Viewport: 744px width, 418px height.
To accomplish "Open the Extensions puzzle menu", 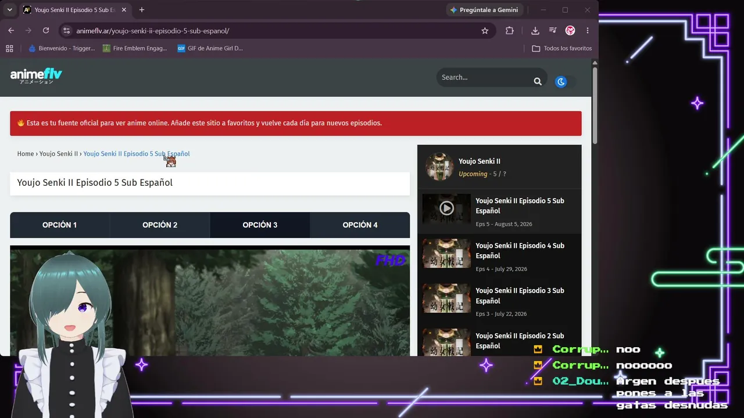I will tap(510, 31).
